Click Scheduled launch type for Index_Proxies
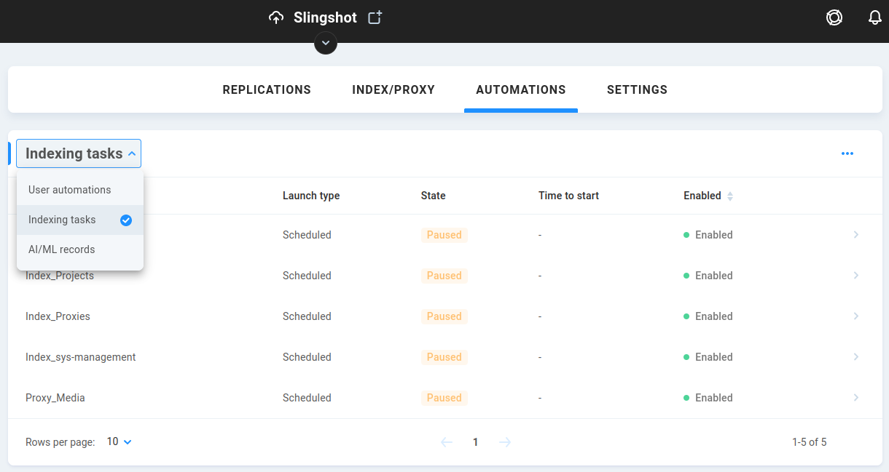The width and height of the screenshot is (889, 472). pyautogui.click(x=307, y=316)
